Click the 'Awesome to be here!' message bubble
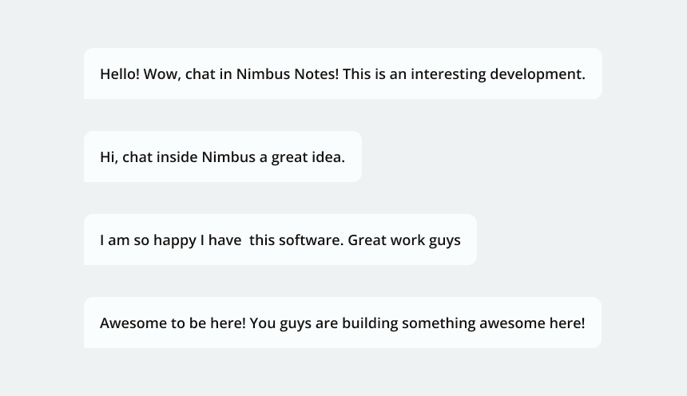687x396 pixels. pyautogui.click(x=342, y=323)
